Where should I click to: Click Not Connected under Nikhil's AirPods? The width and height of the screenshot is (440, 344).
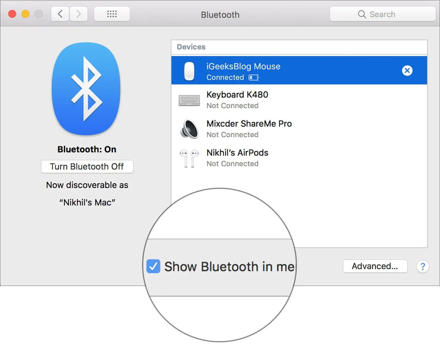(233, 164)
